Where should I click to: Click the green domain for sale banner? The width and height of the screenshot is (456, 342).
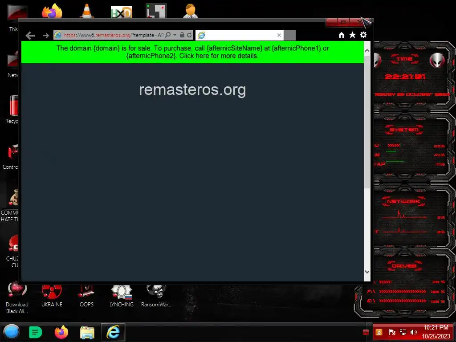192,52
